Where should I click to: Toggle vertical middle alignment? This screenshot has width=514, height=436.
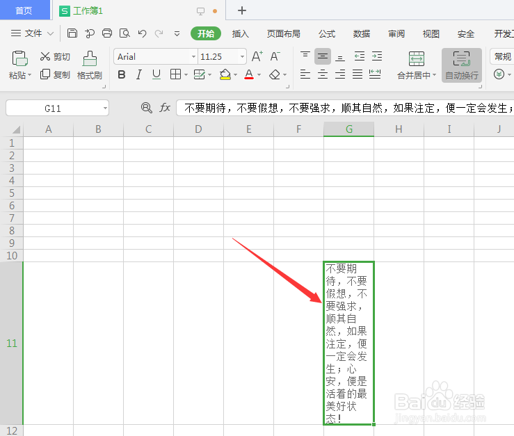coord(323,56)
